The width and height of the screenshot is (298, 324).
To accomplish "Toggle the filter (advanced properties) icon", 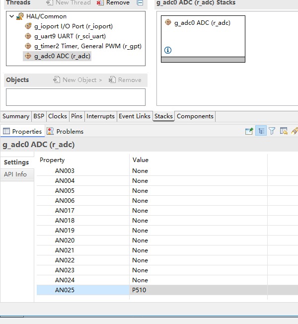I will click(272, 131).
